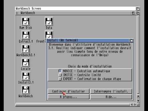Open the A propos... dialog

68,97
